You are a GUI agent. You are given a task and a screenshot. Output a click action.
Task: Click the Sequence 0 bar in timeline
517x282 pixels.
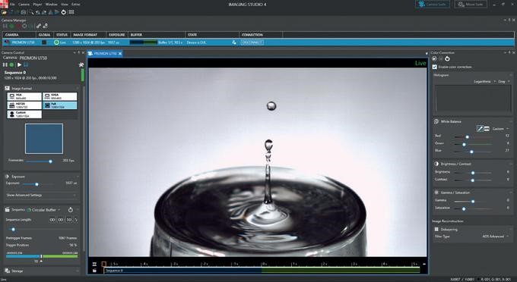[262, 271]
